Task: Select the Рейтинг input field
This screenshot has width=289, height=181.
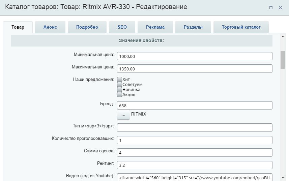Action: pyautogui.click(x=194, y=165)
